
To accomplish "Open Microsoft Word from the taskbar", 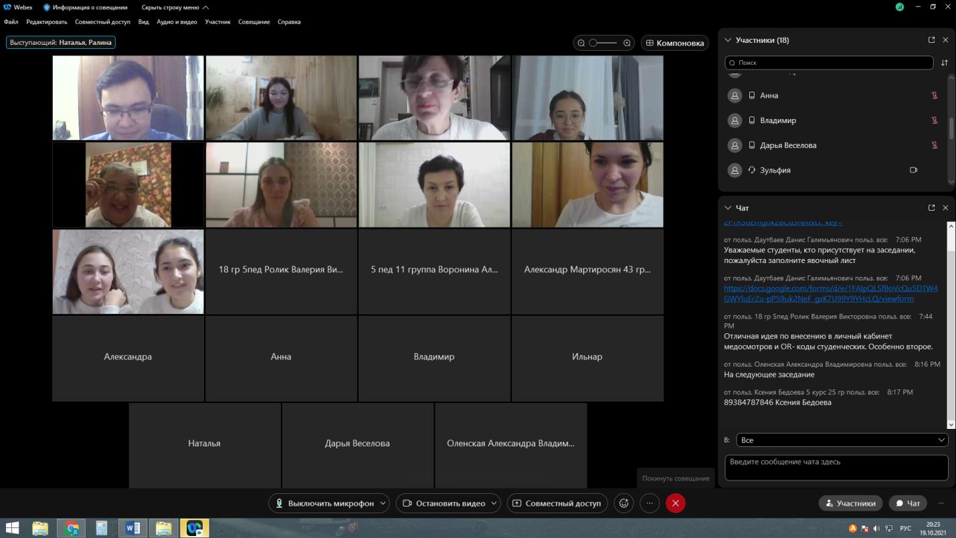I will click(x=132, y=528).
